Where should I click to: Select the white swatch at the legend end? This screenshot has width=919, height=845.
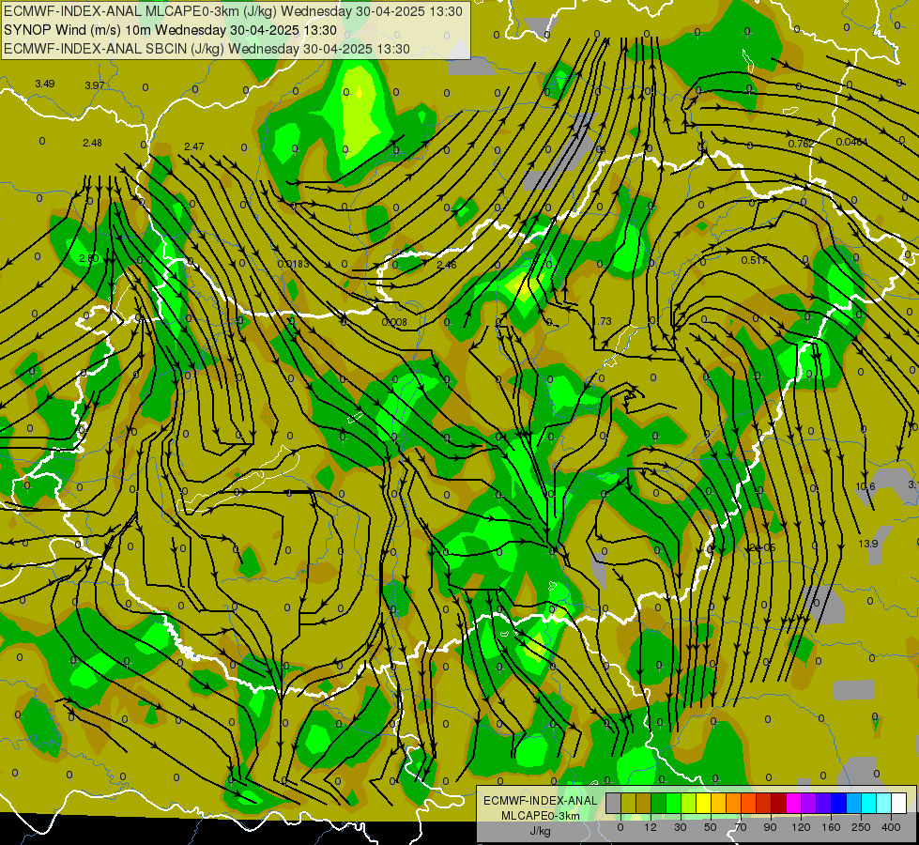[x=898, y=803]
